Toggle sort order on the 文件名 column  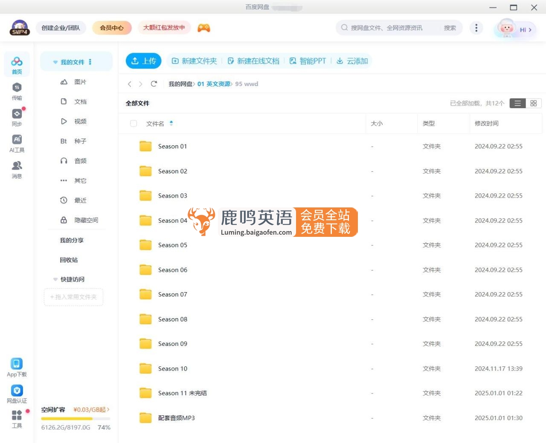point(171,123)
